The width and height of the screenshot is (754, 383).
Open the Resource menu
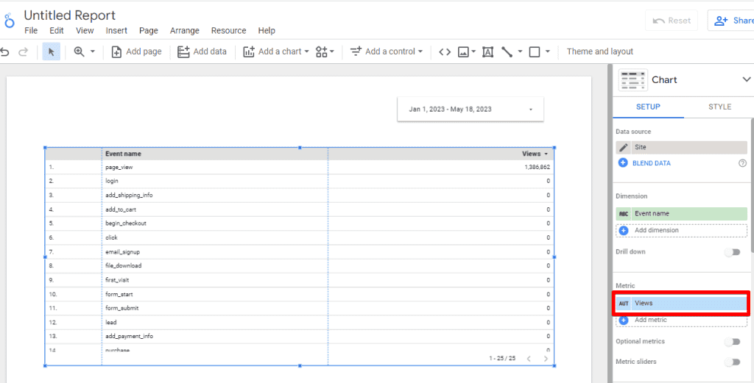click(x=228, y=31)
